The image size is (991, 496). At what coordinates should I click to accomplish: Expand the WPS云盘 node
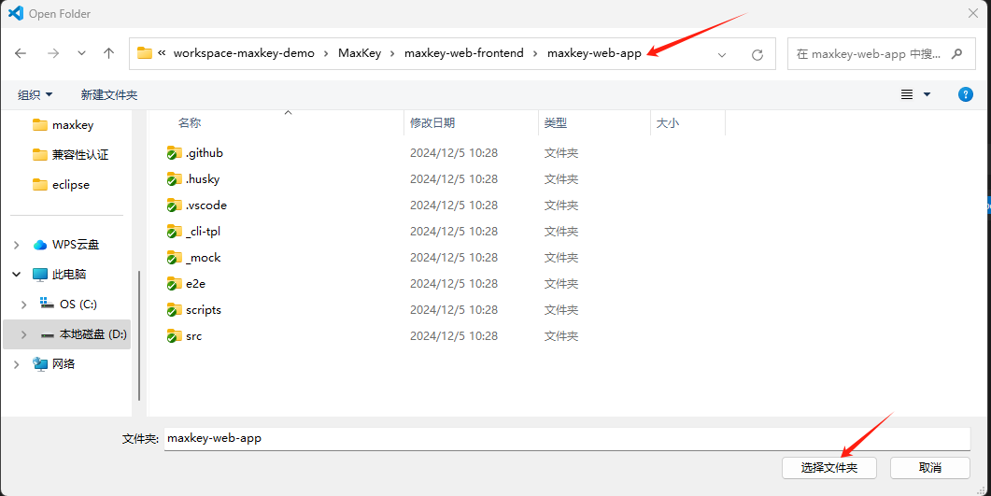(17, 245)
